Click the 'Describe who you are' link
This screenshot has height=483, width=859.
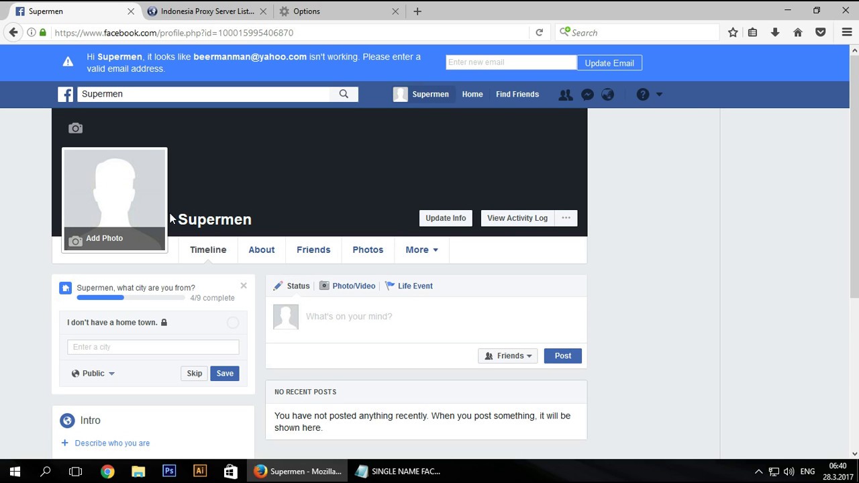[112, 443]
